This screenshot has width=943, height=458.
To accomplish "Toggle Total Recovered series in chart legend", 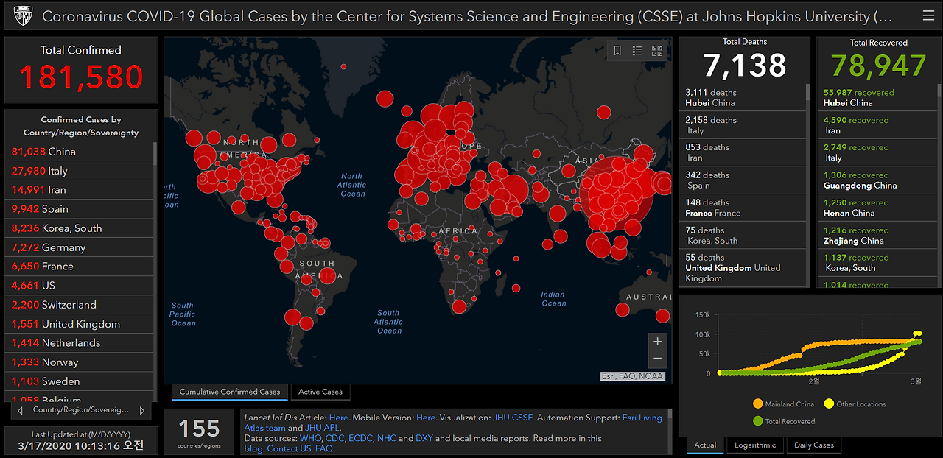I will tap(784, 422).
